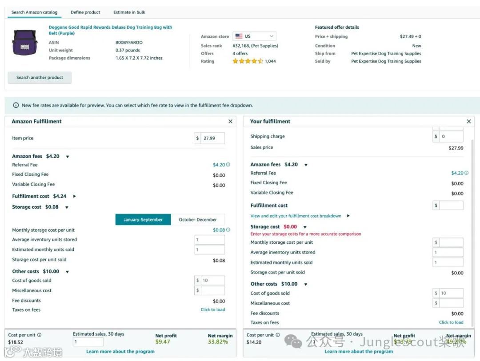Click the ASIN value B00BYFAROO

(129, 43)
